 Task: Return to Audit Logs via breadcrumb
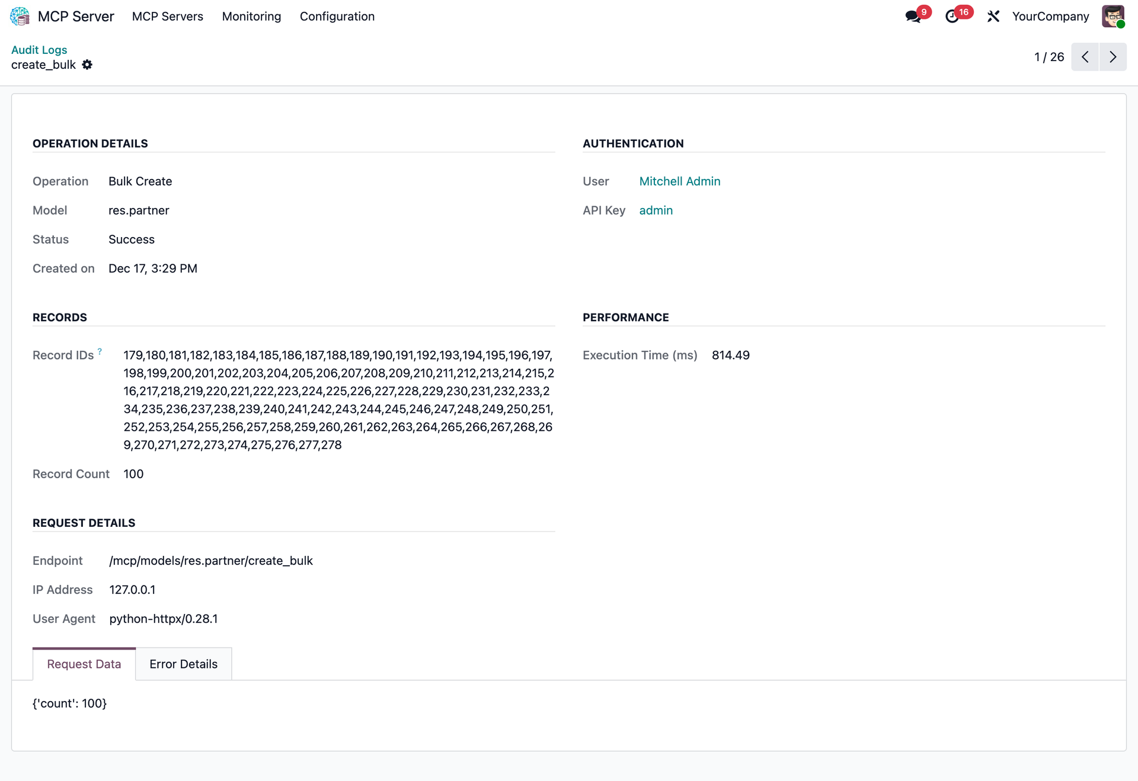coord(39,50)
